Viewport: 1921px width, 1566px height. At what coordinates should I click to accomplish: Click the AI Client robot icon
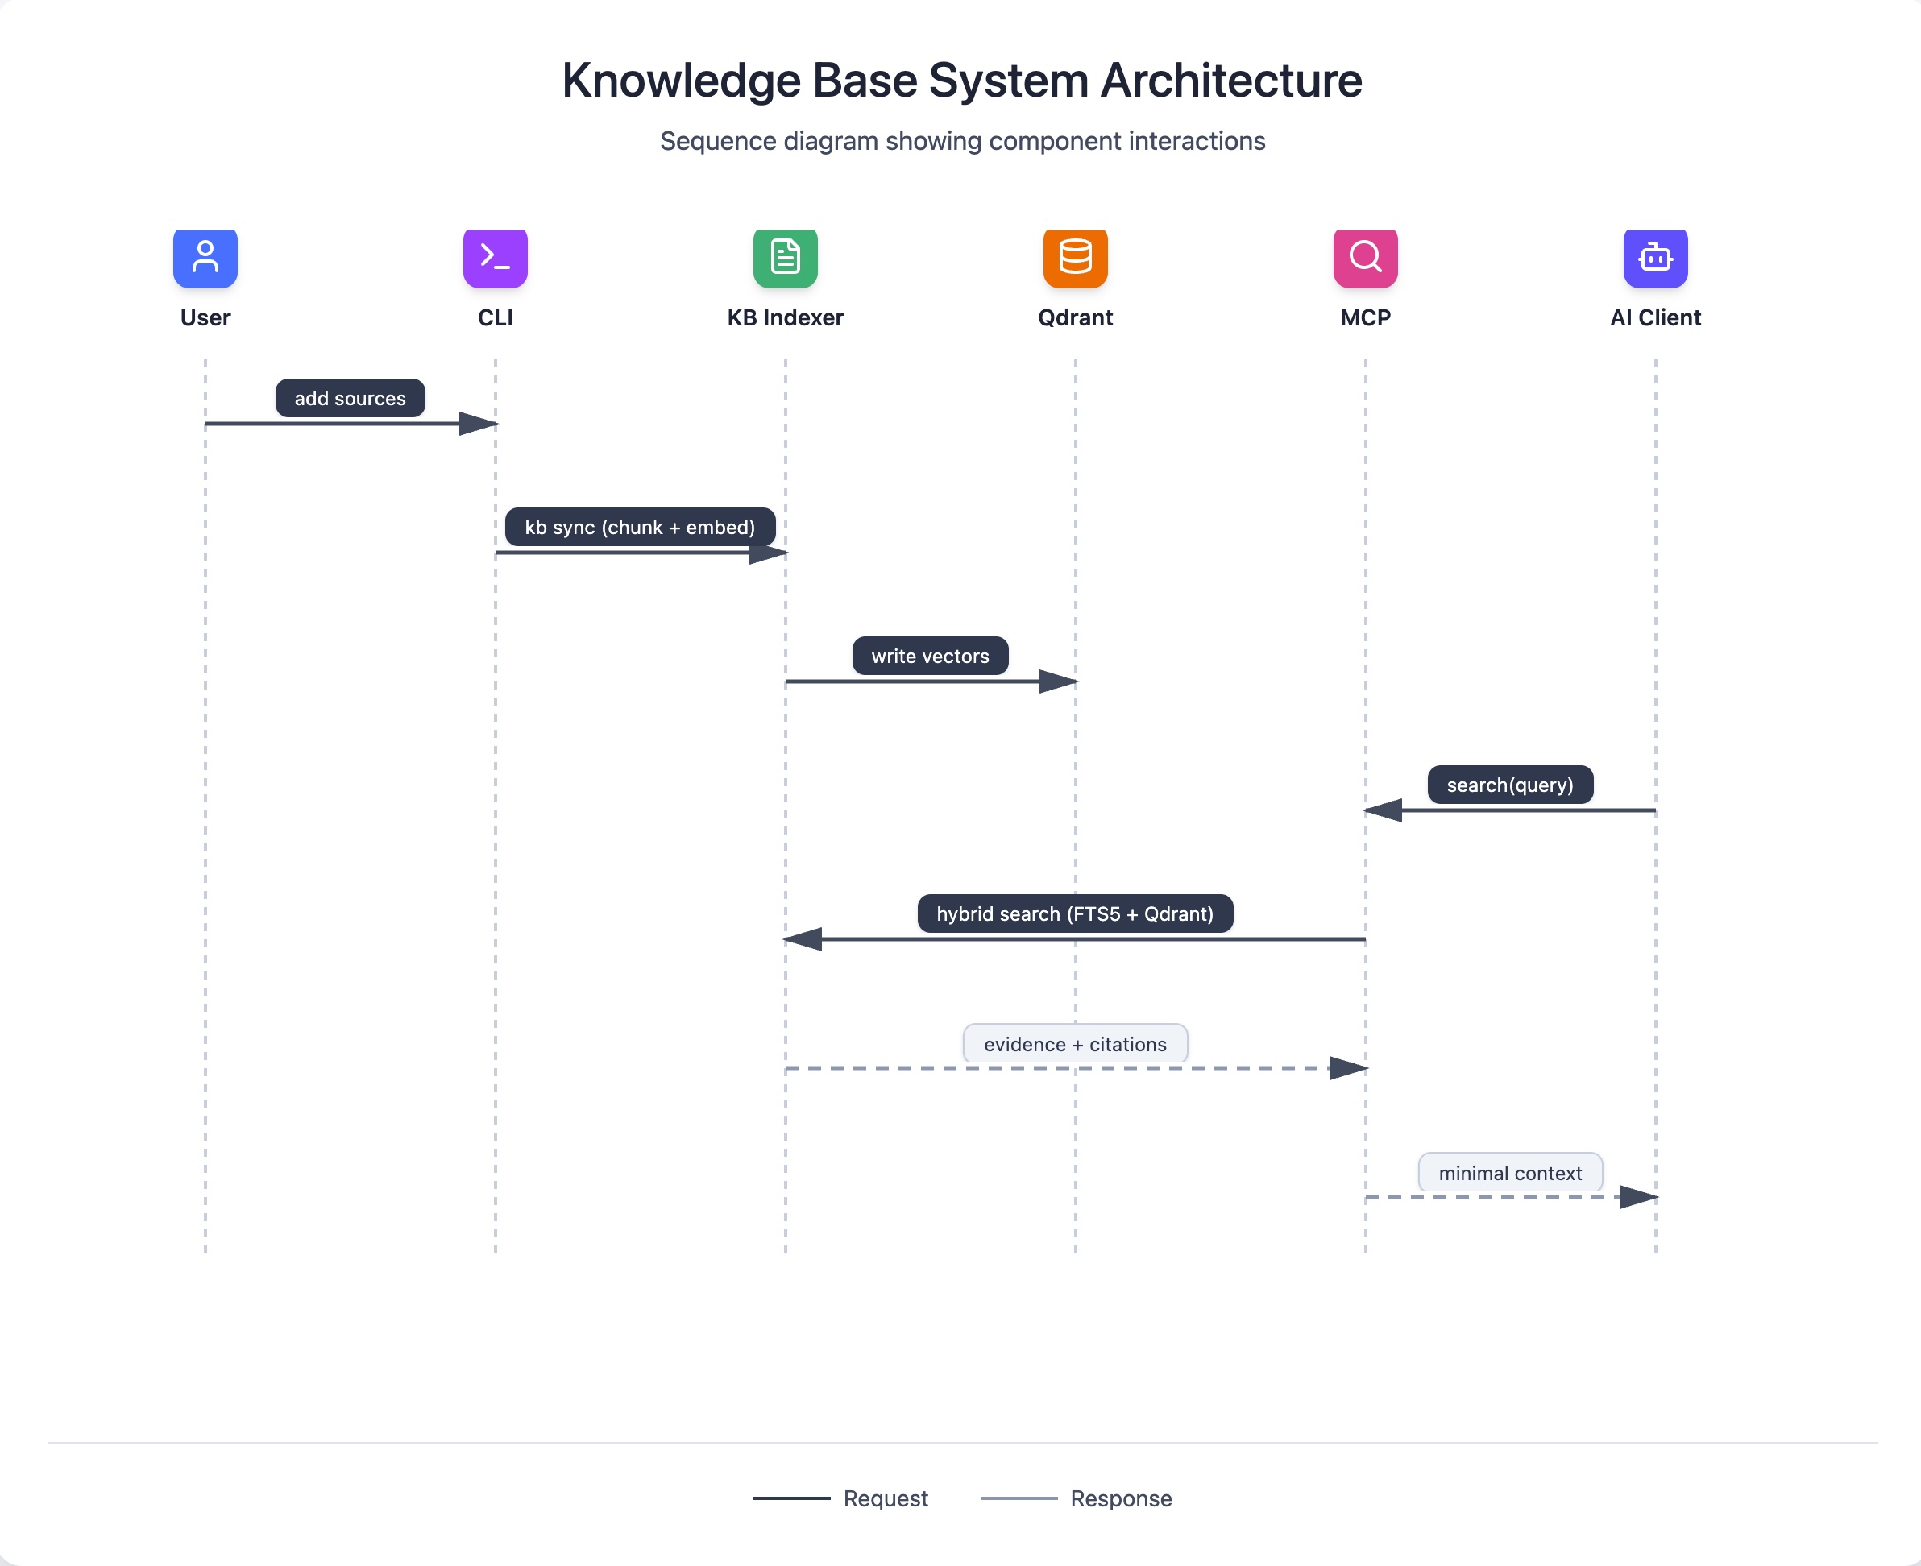1655,258
